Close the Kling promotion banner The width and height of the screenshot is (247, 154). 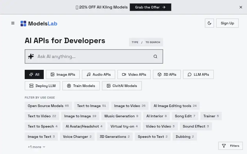(241, 7)
